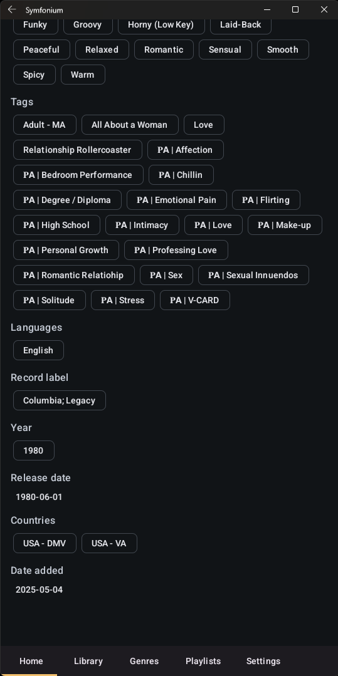Go back using the arrow icon

12,9
